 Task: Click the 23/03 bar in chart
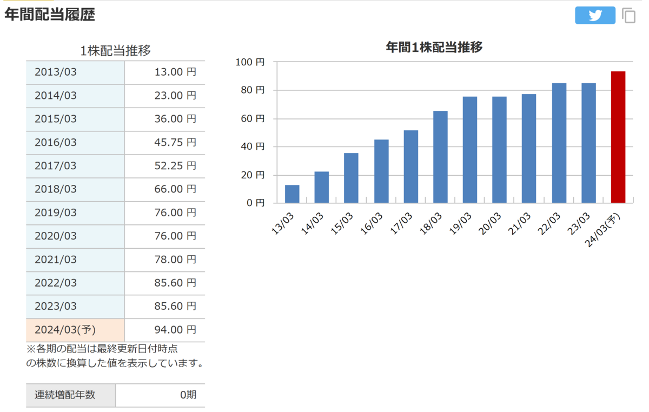pos(588,143)
